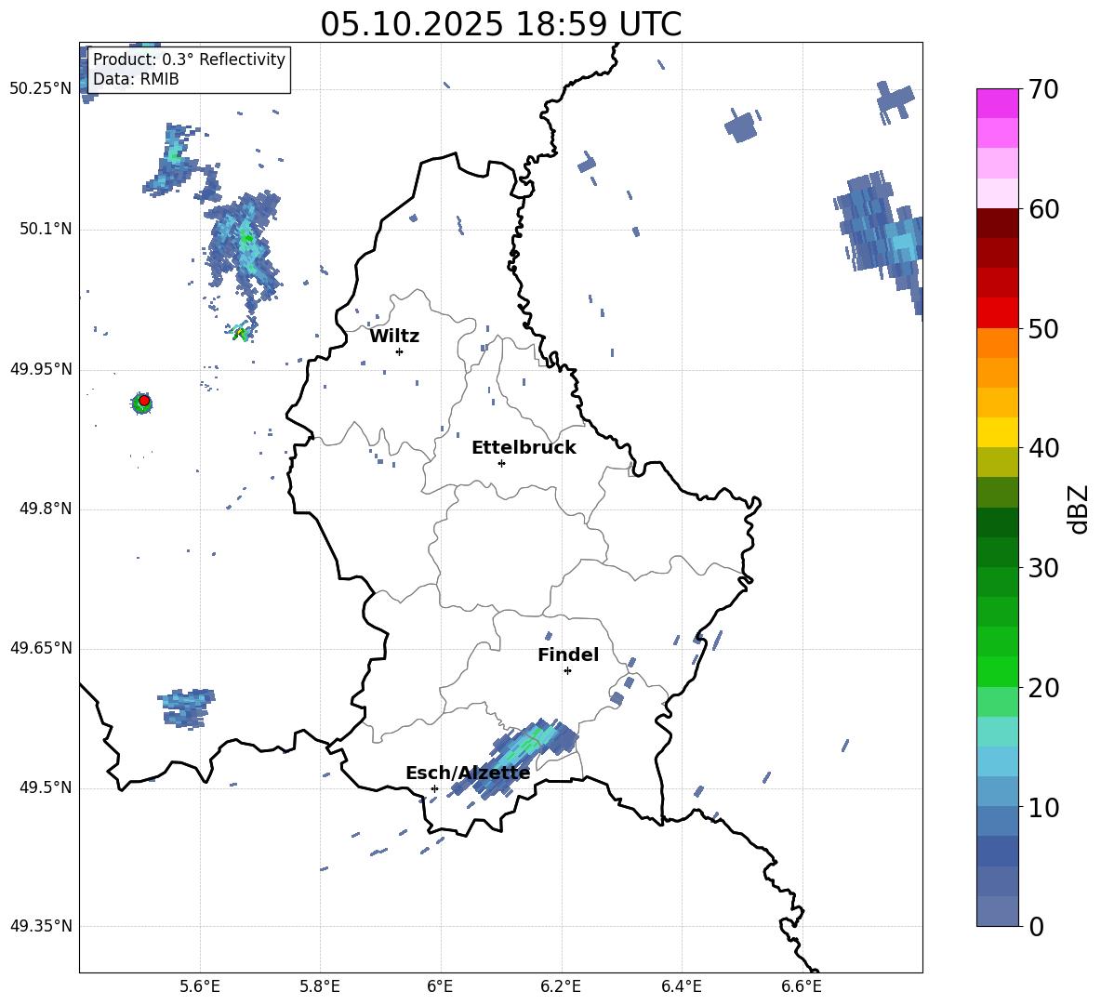
Task: Click 'Product: 0.3° Reflectivity' legend text
Action: click(x=189, y=60)
